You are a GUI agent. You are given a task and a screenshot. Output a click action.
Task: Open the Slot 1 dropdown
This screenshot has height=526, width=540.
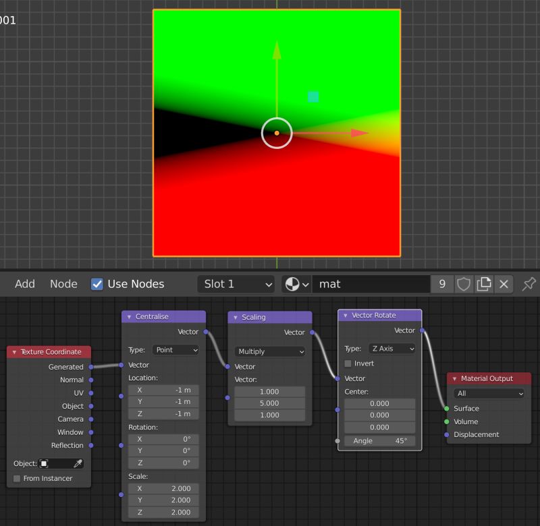(x=235, y=284)
